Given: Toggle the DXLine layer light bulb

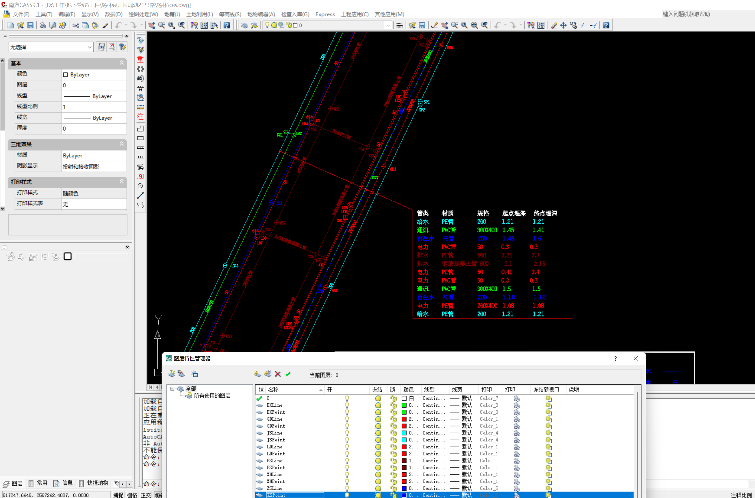Looking at the screenshot, I should tap(347, 405).
